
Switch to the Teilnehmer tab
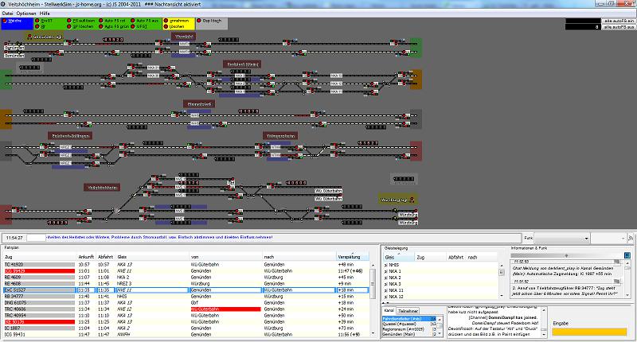coord(408,311)
